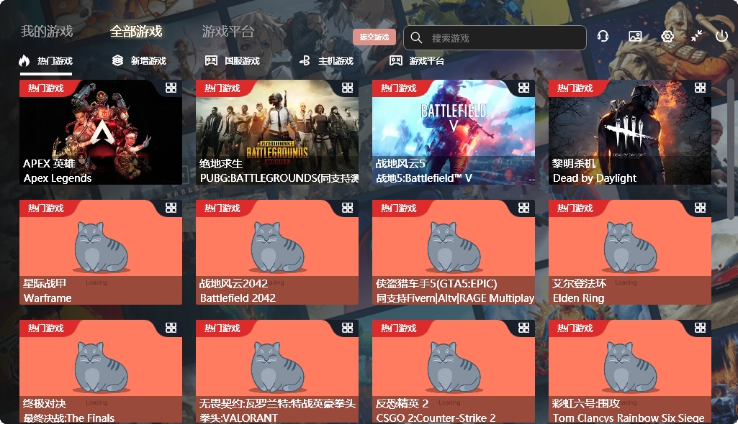Click grid icon on 侠盗猎车手5 card

click(524, 208)
